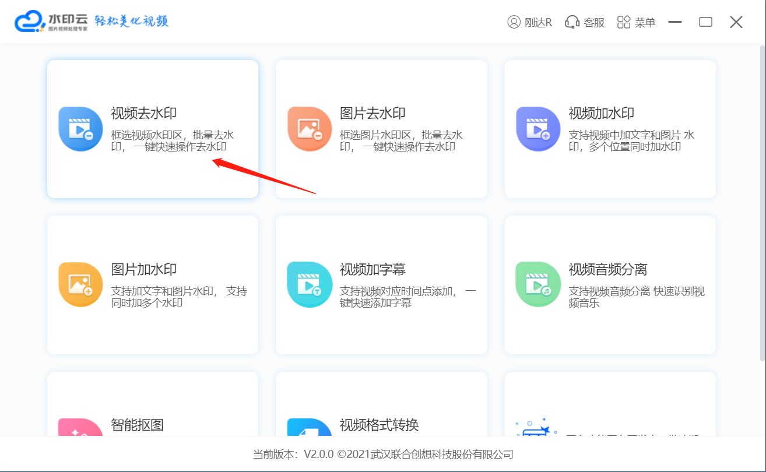Select the 智能抠图 title
The height and width of the screenshot is (472, 766).
[x=137, y=425]
